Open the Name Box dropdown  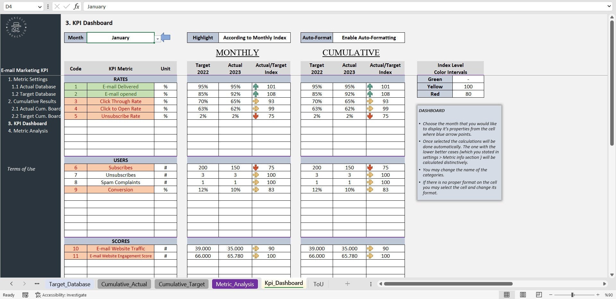coord(39,6)
